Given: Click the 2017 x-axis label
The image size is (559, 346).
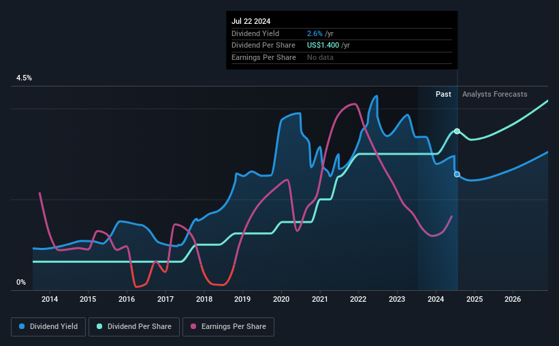Looking at the screenshot, I should pyautogui.click(x=165, y=299).
